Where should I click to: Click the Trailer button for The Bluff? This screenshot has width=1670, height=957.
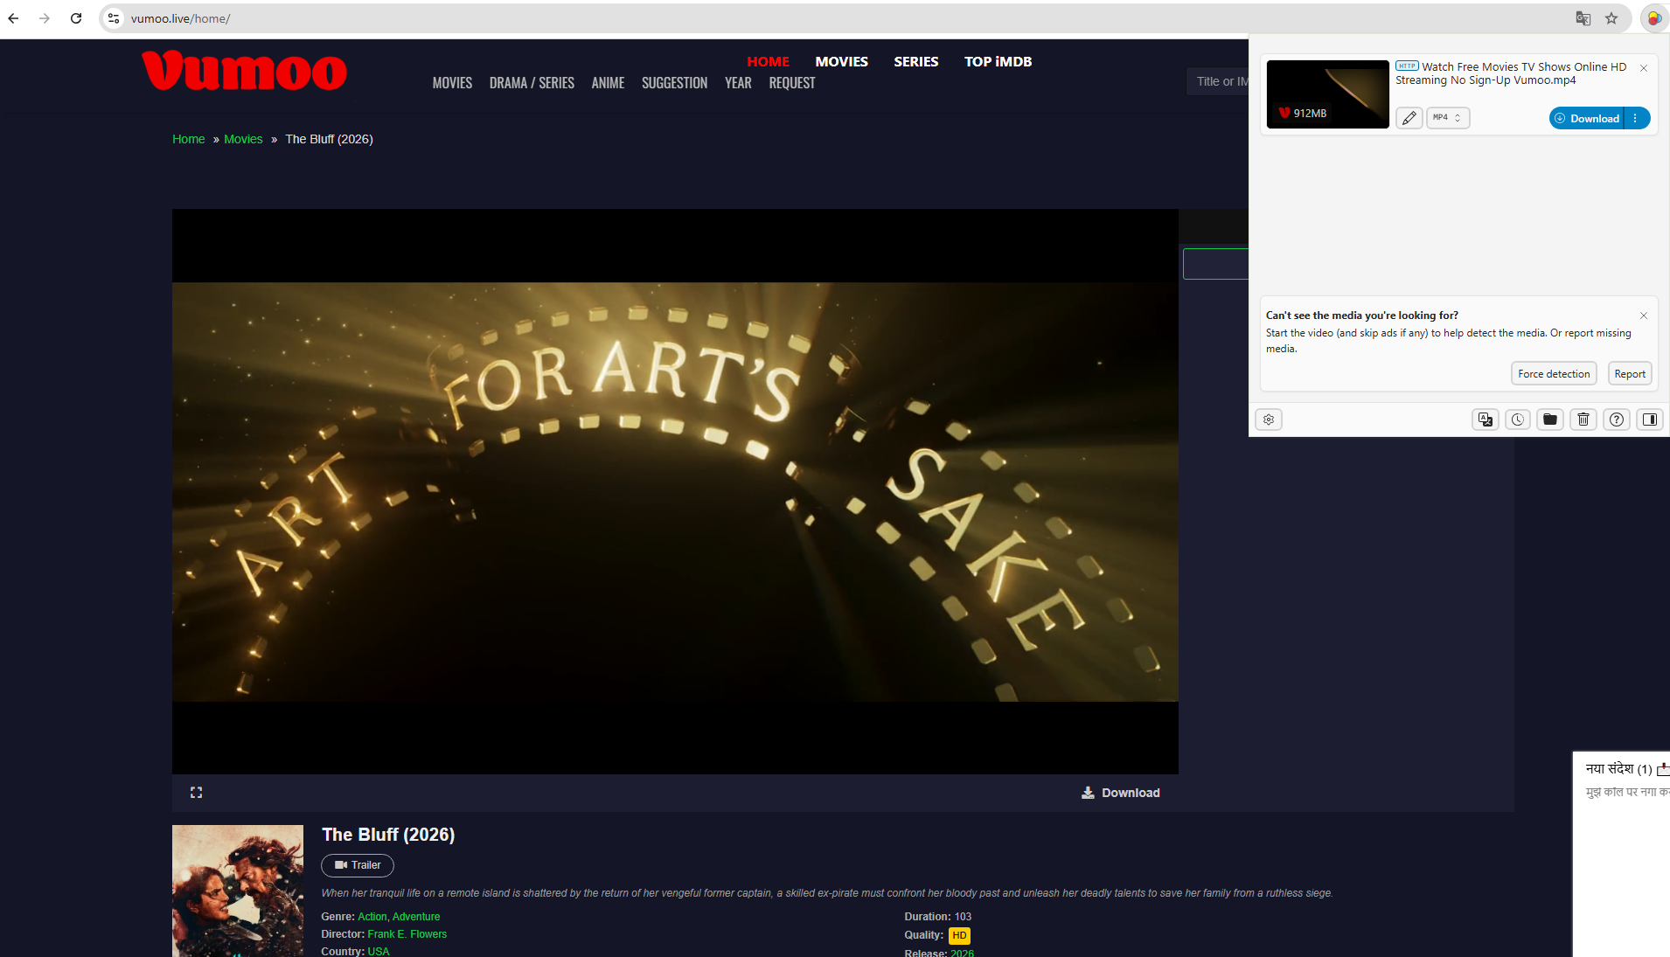point(358,865)
